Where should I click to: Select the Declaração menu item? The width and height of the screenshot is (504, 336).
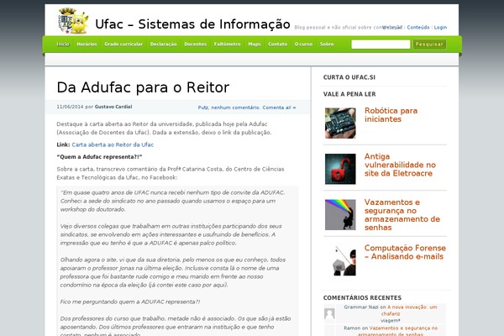163,44
